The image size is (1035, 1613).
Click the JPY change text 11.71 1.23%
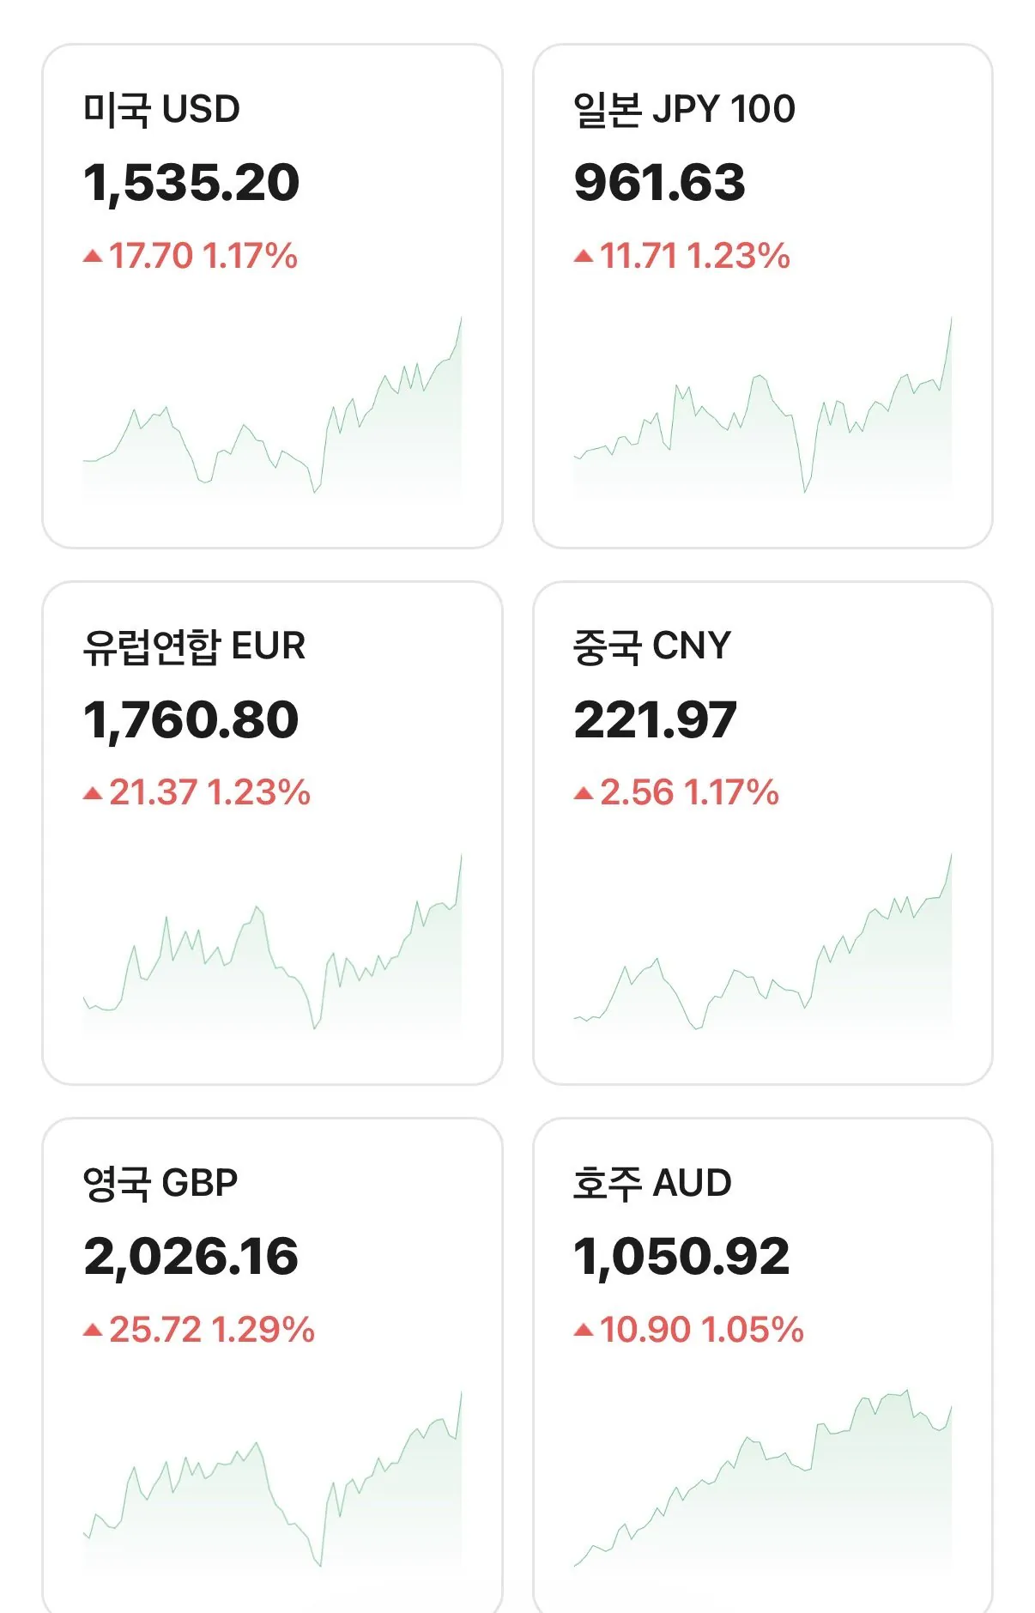pyautogui.click(x=694, y=256)
